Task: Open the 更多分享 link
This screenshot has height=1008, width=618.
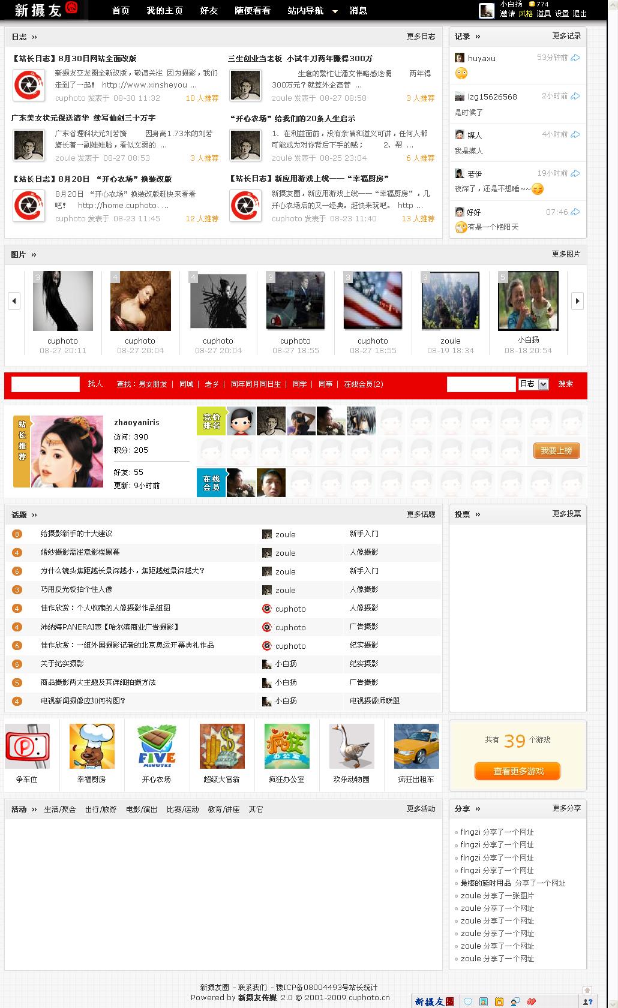Action: (566, 808)
